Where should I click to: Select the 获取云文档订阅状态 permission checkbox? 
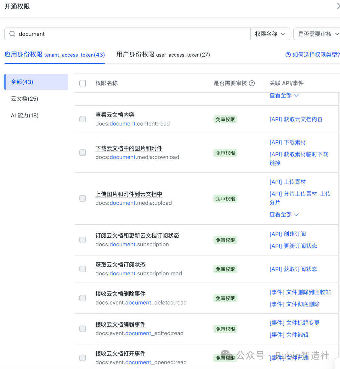[82, 269]
